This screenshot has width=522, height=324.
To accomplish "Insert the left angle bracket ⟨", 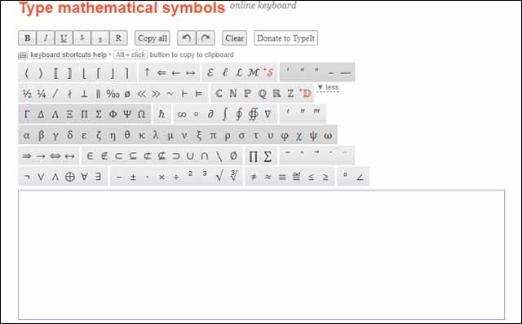I will click(27, 72).
